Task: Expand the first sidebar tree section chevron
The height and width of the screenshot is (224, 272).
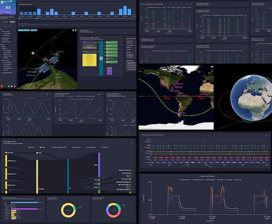Action: [x=15, y=29]
